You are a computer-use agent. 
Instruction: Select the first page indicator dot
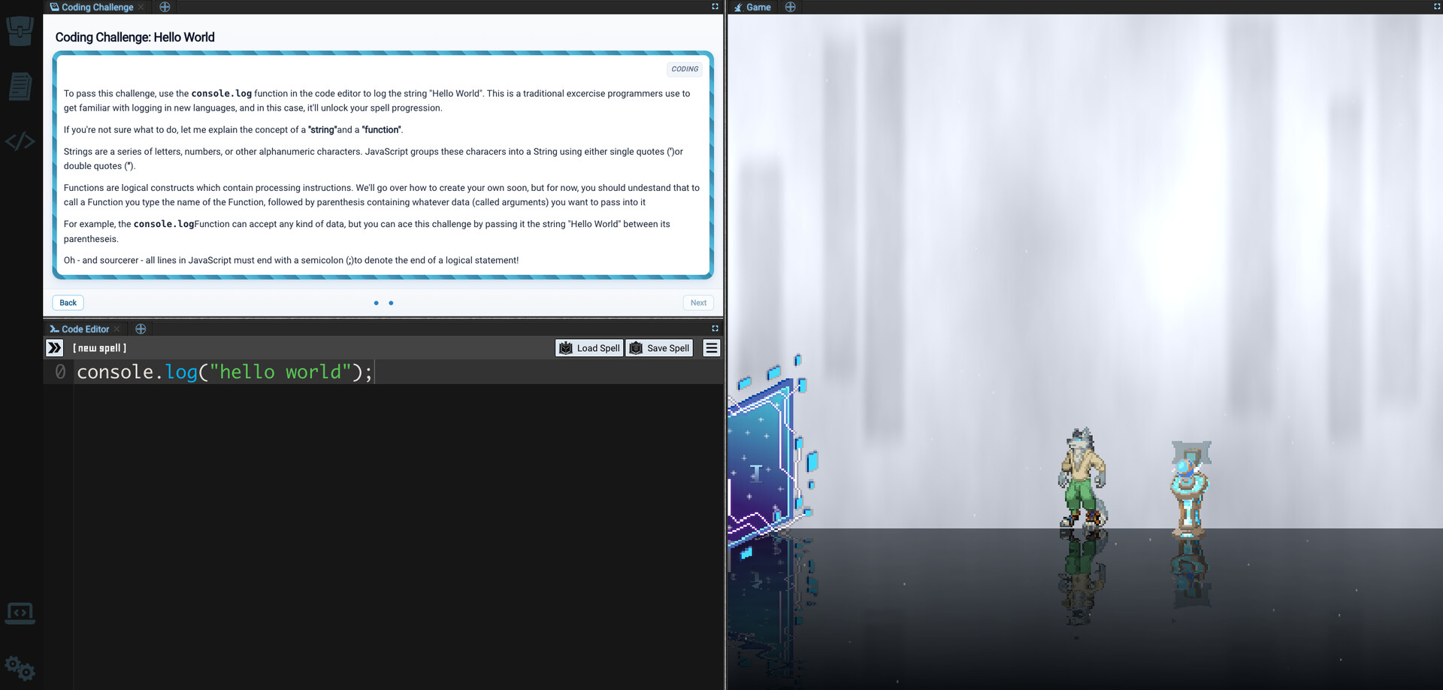pyautogui.click(x=377, y=303)
